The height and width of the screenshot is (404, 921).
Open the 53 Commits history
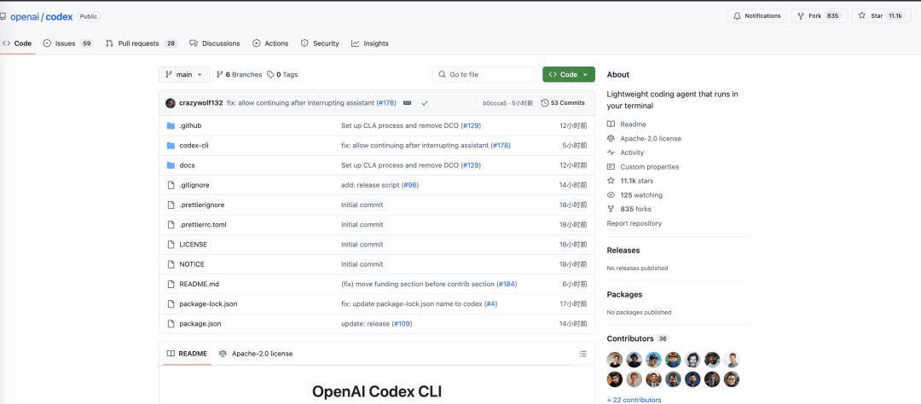tap(563, 103)
